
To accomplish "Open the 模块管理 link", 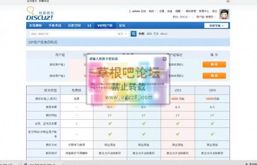I will pos(191,11).
